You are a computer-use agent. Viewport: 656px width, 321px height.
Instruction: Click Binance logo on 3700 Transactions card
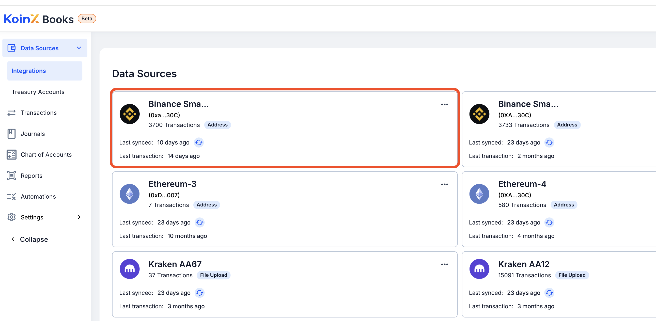click(x=130, y=114)
